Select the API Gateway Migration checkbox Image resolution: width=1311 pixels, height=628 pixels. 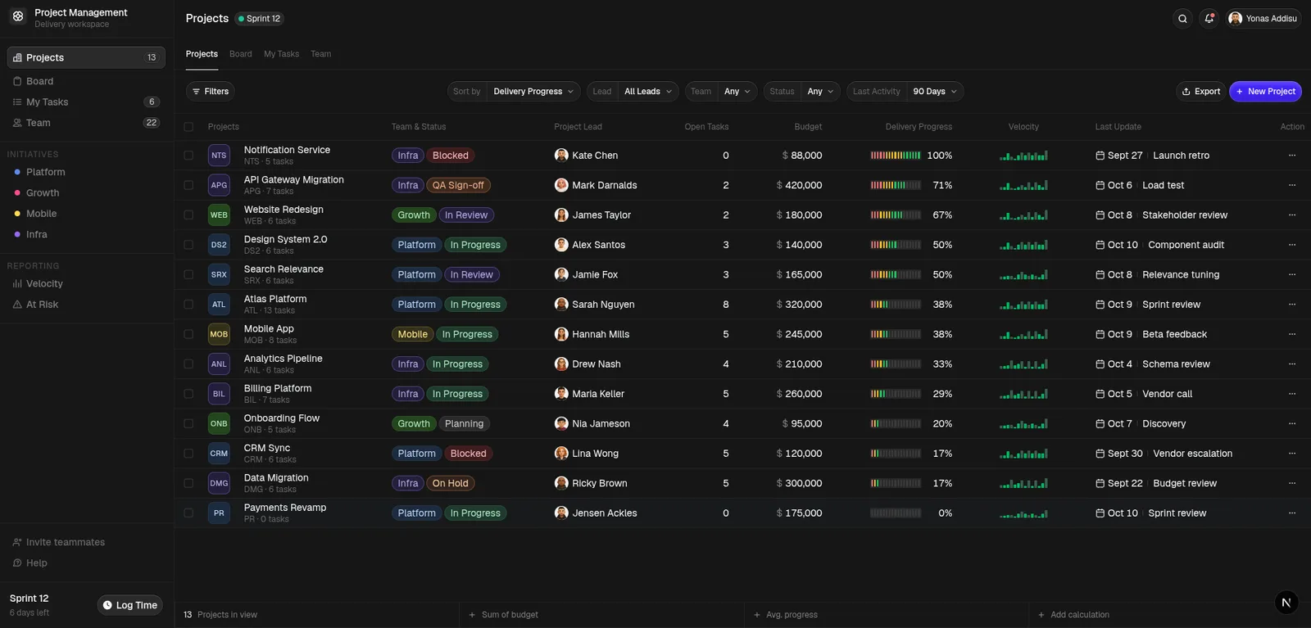[x=188, y=185]
